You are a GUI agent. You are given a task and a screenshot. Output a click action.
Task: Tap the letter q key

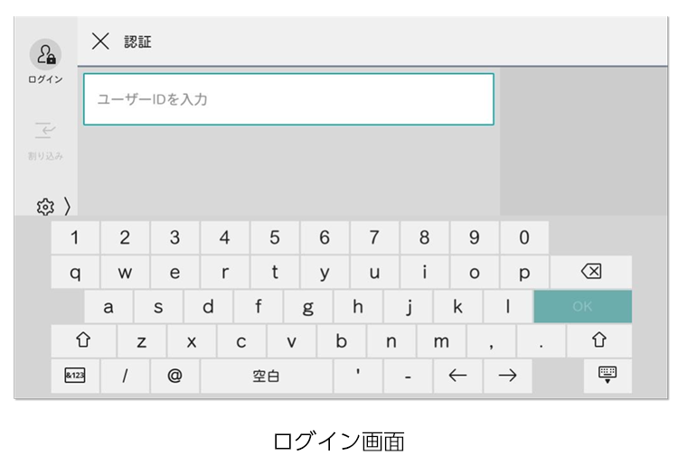coord(75,272)
